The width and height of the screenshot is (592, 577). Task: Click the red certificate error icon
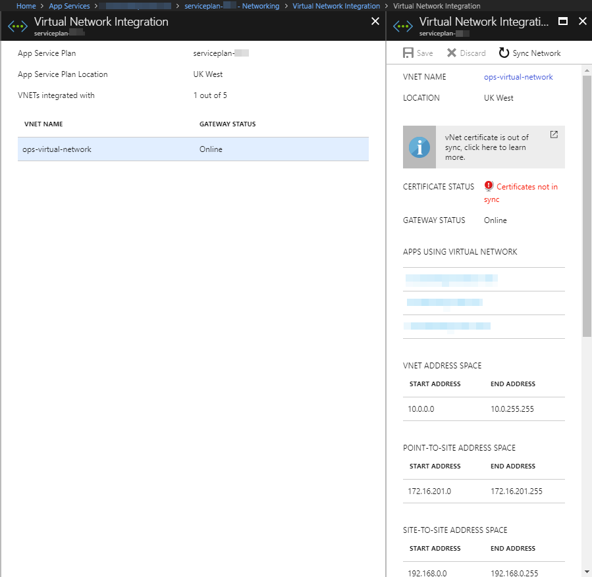click(x=489, y=186)
